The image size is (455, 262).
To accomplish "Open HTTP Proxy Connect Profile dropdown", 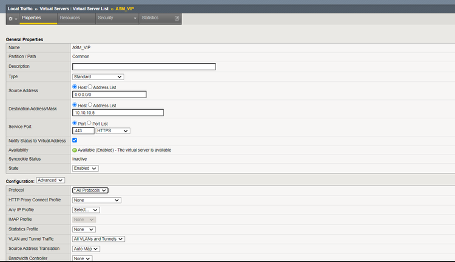I will (x=96, y=200).
